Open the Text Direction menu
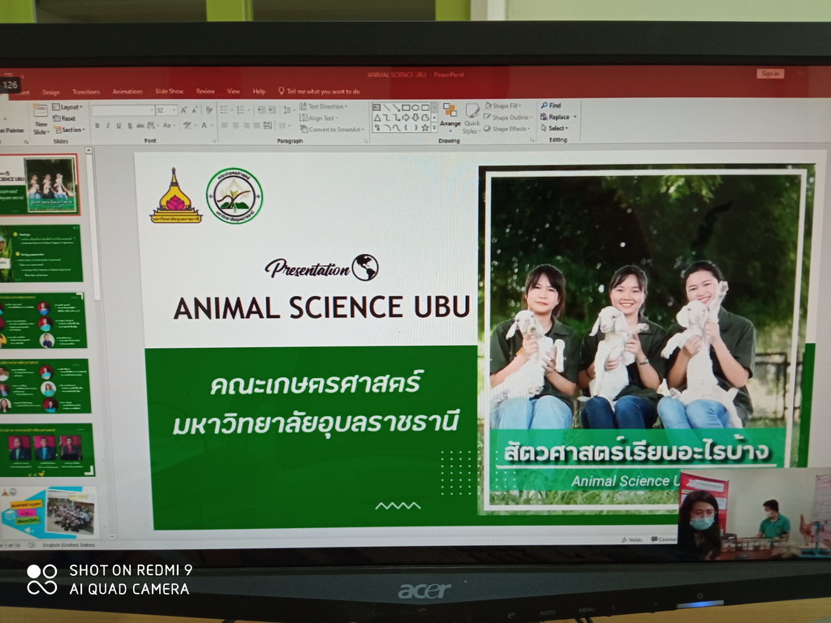 [x=324, y=106]
